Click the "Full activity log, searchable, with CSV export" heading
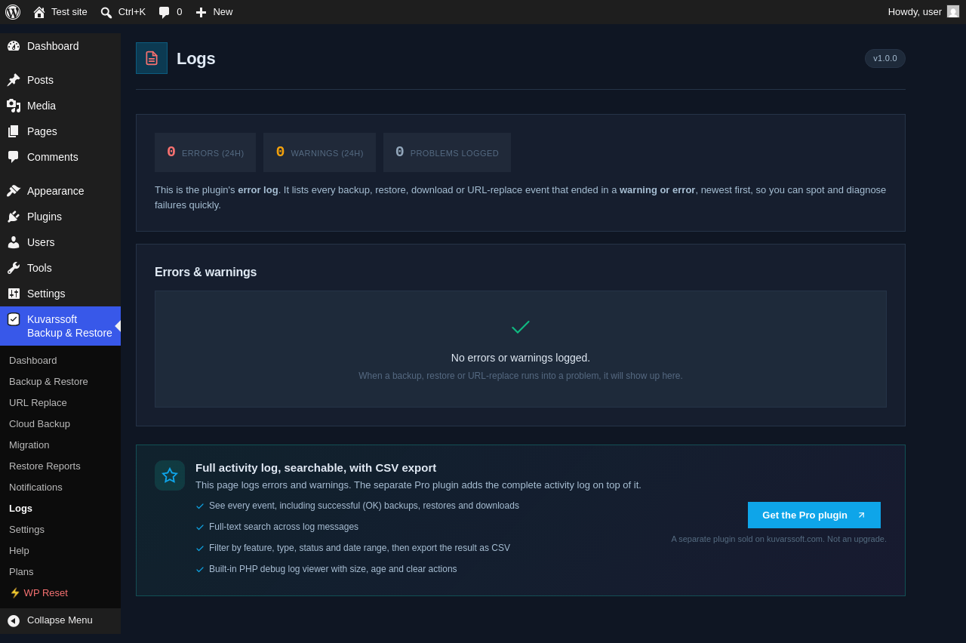This screenshot has width=966, height=643. click(315, 468)
